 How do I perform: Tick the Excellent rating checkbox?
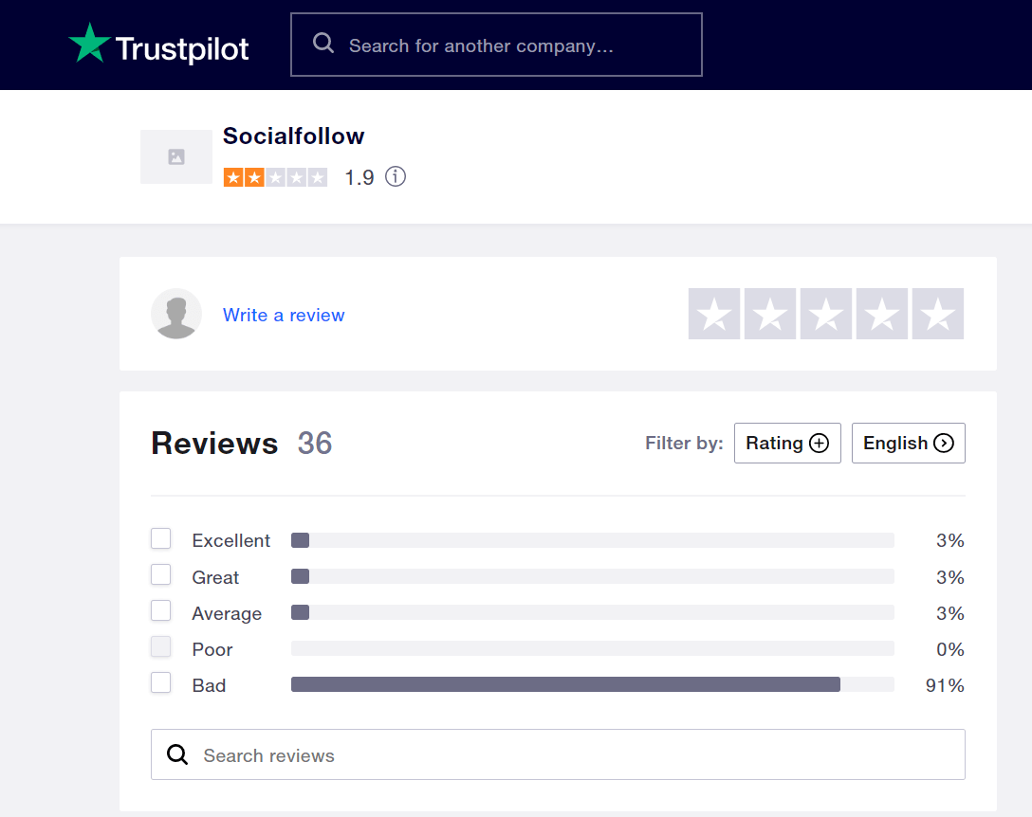point(160,538)
